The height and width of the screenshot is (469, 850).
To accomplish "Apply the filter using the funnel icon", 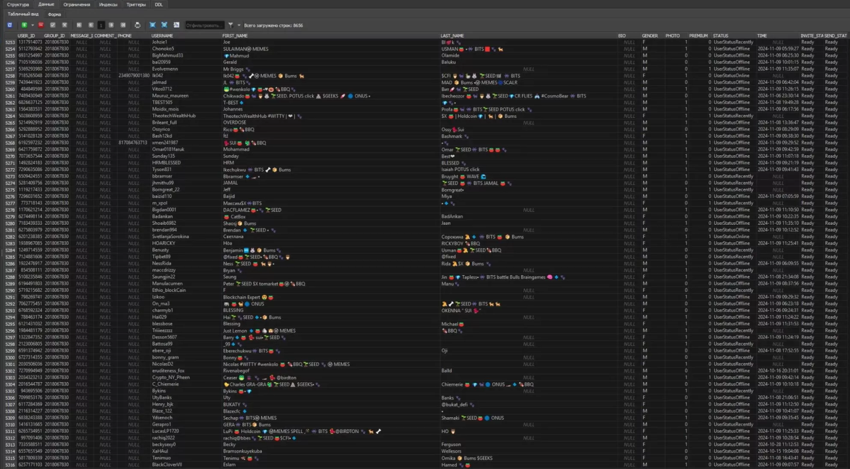I will click(x=231, y=25).
